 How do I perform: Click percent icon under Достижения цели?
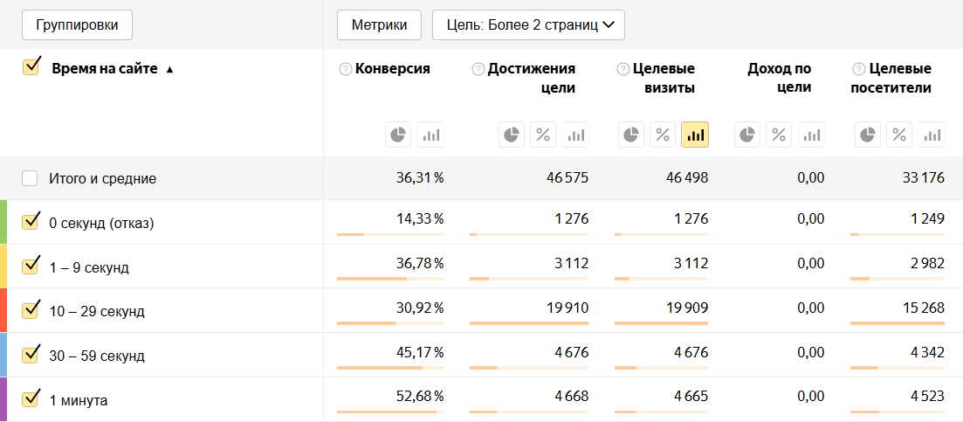tap(543, 135)
